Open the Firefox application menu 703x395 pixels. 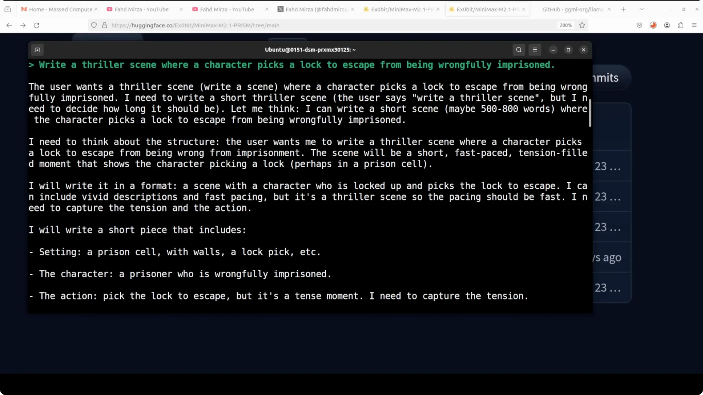[694, 25]
